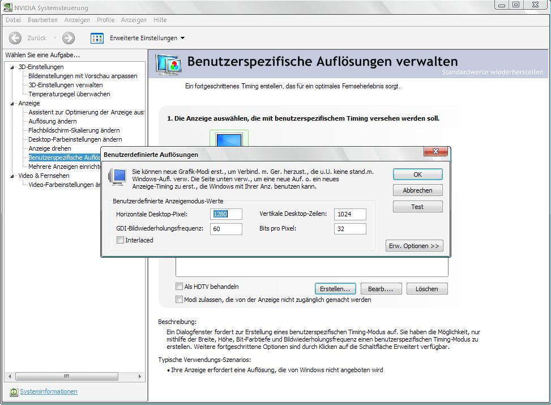Click the Zurück label in toolbar
The height and width of the screenshot is (405, 551).
point(37,38)
